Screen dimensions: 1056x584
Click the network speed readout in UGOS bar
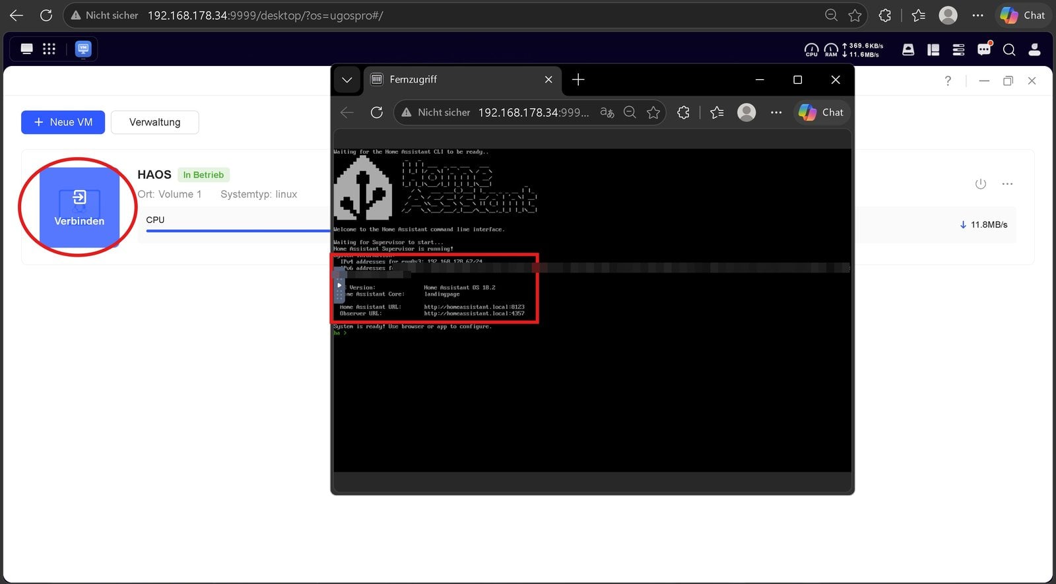(863, 50)
